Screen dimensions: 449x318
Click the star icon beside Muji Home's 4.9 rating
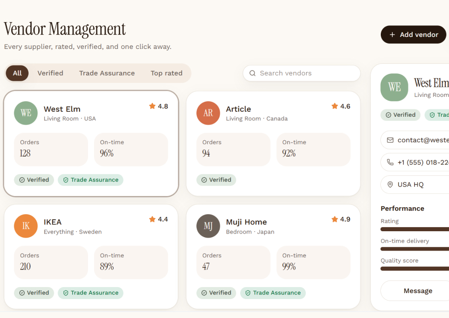point(335,219)
